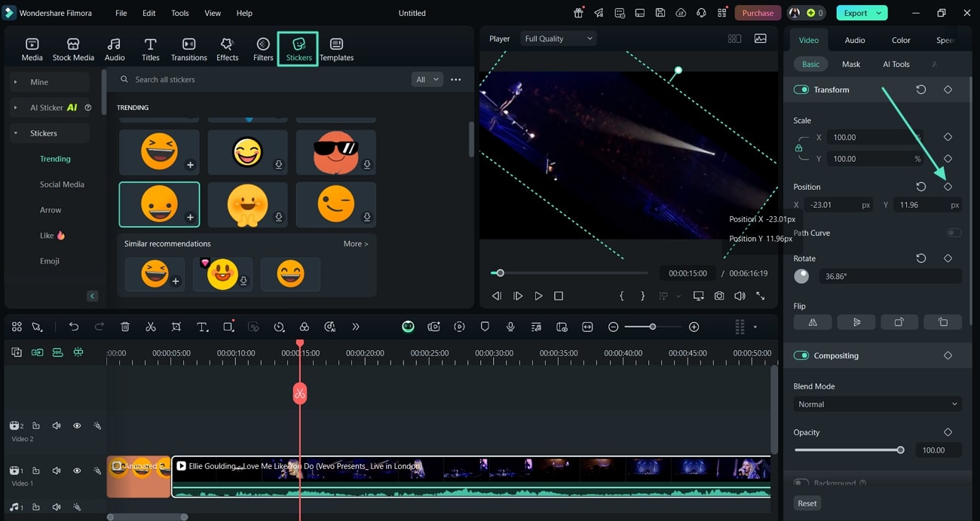Open the Templates tab

336,50
